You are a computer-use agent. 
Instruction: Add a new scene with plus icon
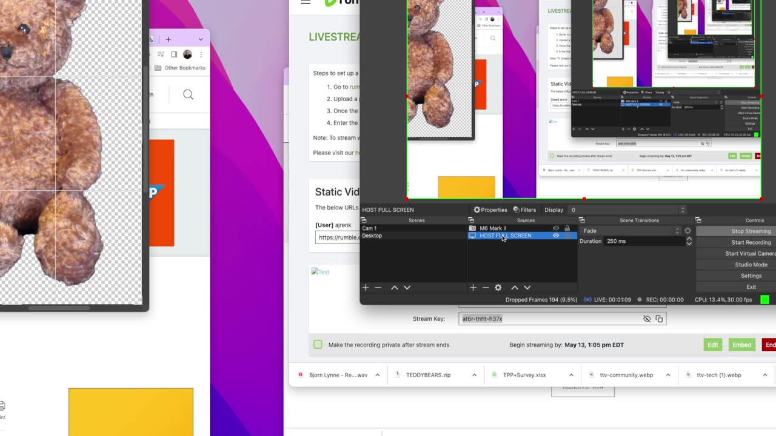[365, 288]
